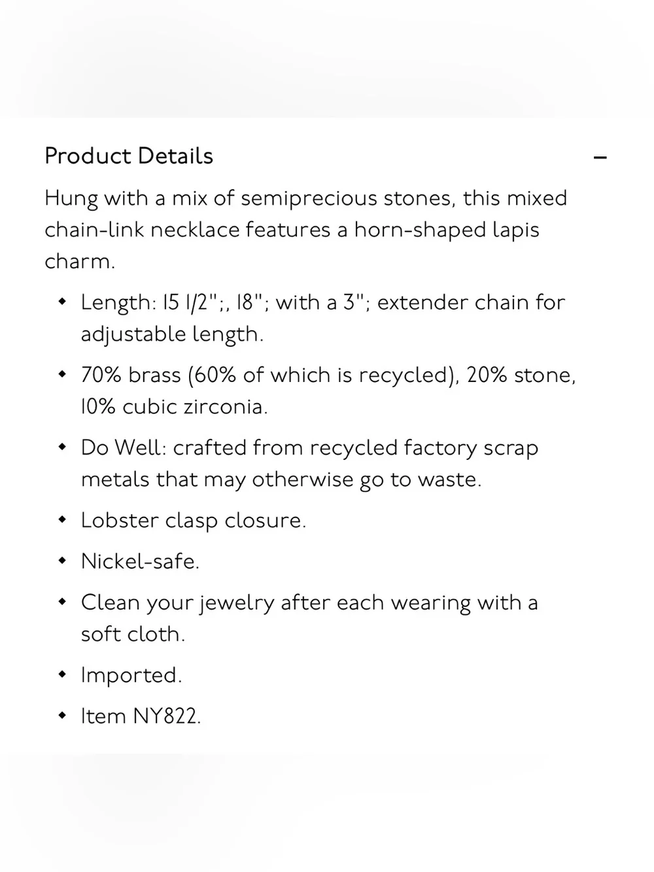Select the Item NY822 item number
The height and width of the screenshot is (872, 654).
(141, 716)
